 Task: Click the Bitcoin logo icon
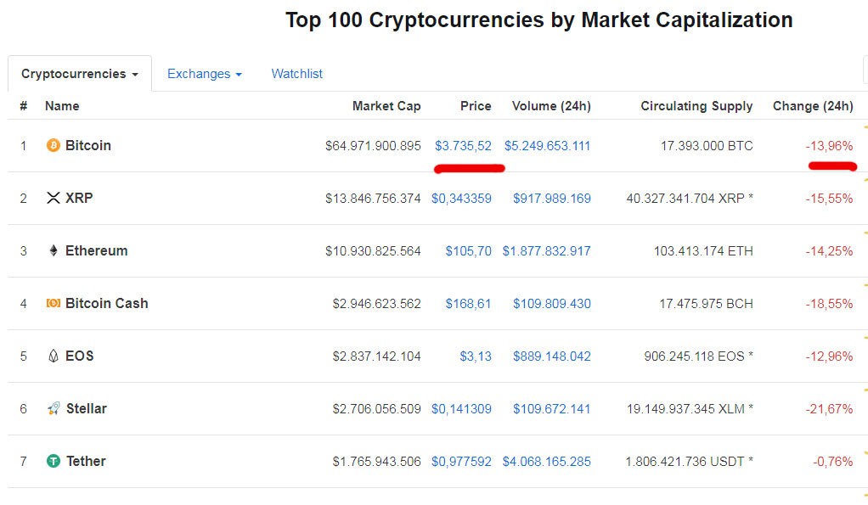[53, 145]
